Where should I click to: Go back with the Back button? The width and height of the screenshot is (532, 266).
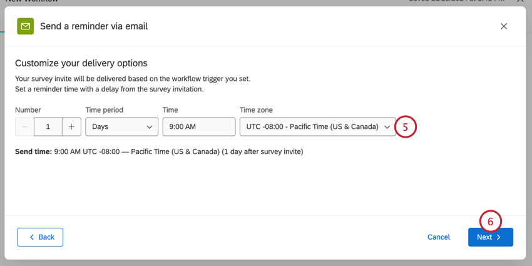pos(40,237)
